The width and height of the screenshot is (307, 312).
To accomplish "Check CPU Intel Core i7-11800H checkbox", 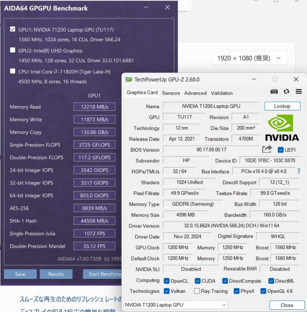I will pyautogui.click(x=13, y=71).
